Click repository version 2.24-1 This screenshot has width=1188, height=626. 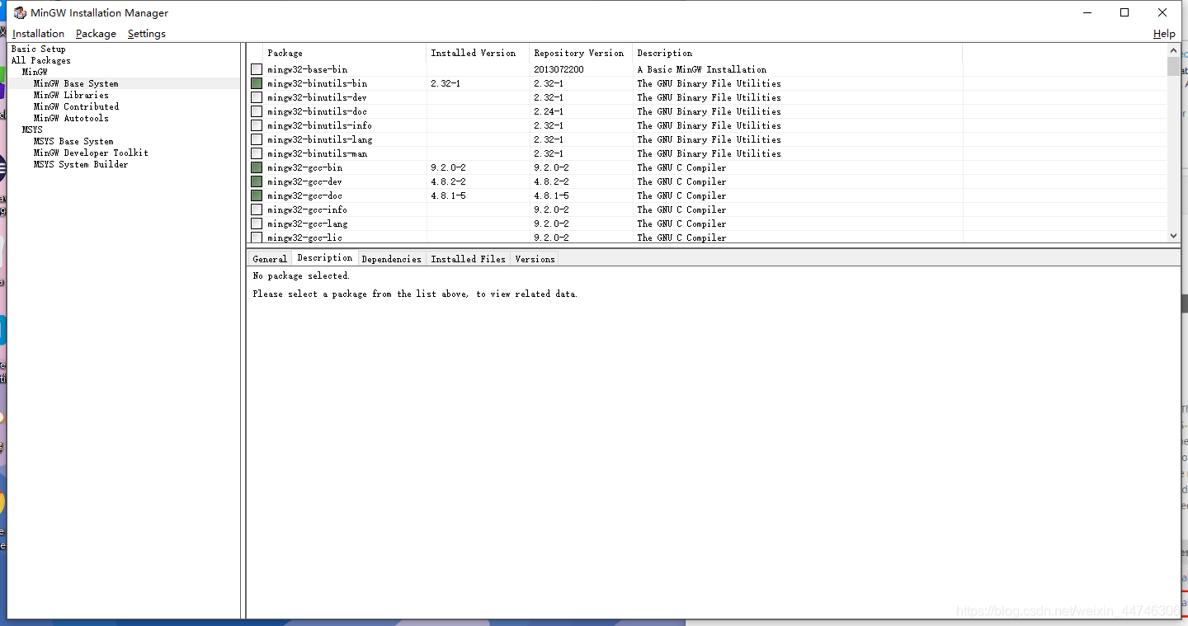click(x=549, y=111)
